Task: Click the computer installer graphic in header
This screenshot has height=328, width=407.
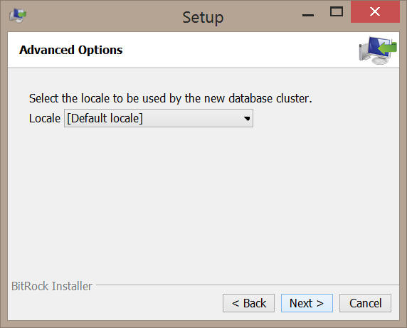Action: click(378, 51)
